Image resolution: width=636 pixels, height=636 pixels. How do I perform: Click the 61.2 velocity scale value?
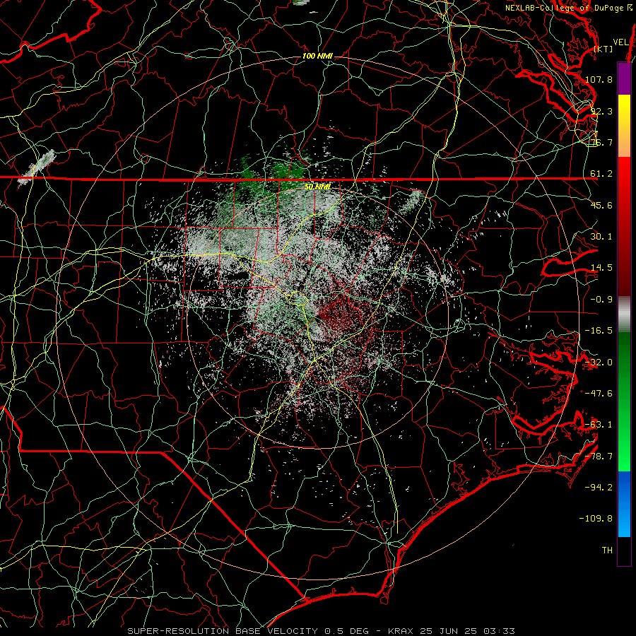coord(601,174)
